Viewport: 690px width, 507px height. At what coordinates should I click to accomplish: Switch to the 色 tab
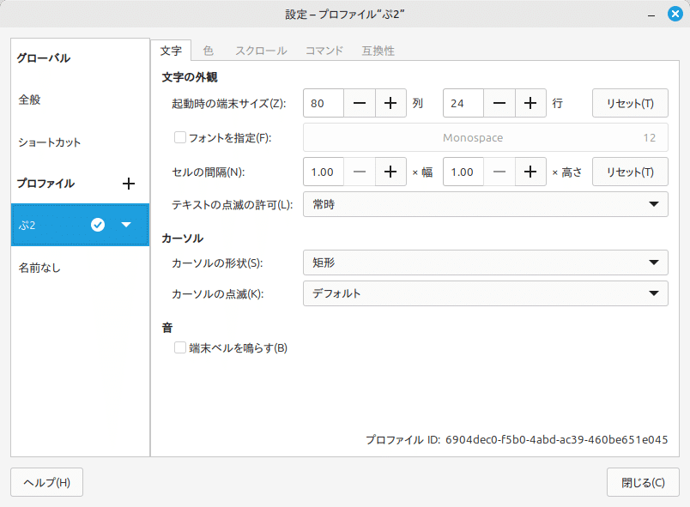point(208,51)
